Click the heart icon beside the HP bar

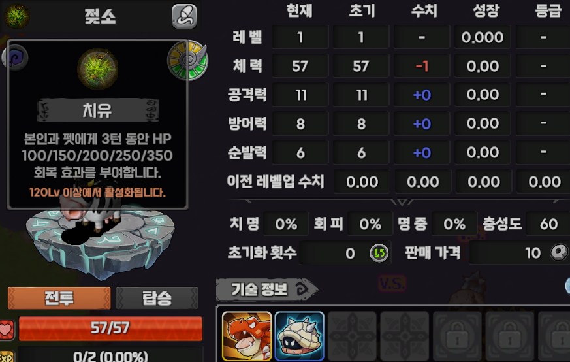[x=7, y=329]
